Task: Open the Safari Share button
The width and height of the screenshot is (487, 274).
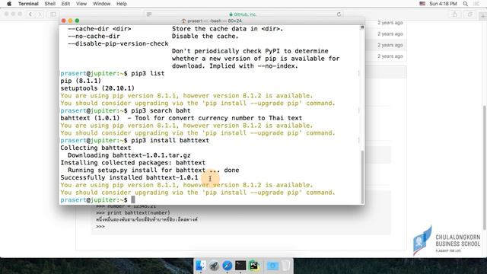Action: tap(455, 14)
